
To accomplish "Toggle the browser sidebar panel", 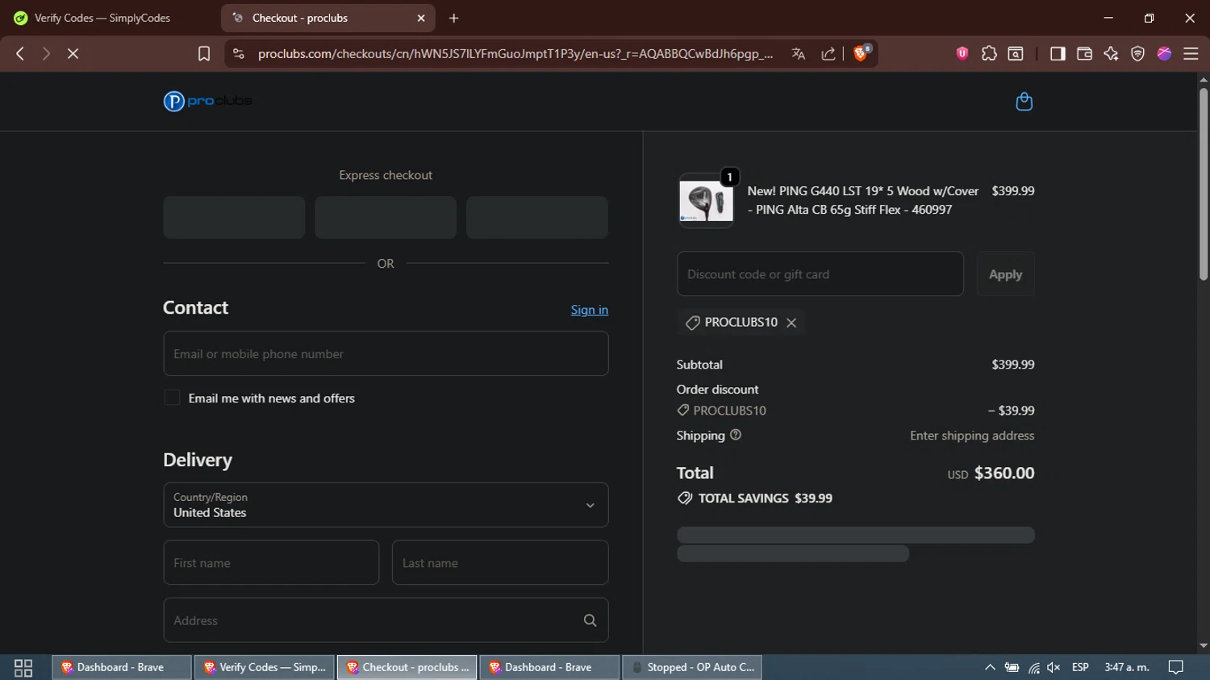I will tap(1058, 53).
